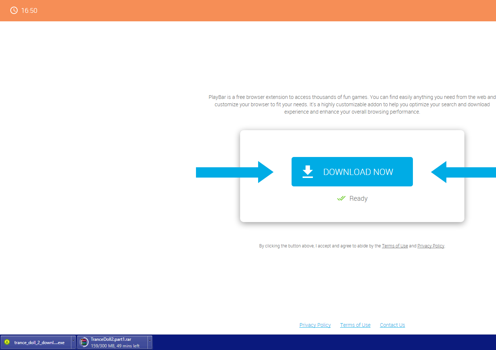The image size is (496, 350).
Task: Click the clock icon in orange header
Action: click(x=14, y=10)
